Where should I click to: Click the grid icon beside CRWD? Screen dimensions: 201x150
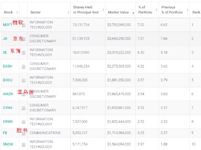click(23, 122)
